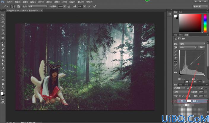Image resolution: width=209 pixels, height=123 pixels.
Task: Filter layers by type T icon
Action: 195,88
